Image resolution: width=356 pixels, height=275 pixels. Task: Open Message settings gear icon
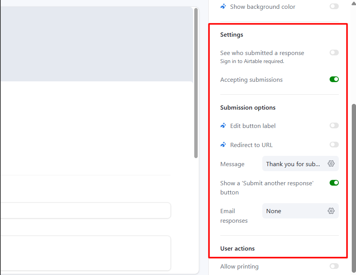[331, 163]
